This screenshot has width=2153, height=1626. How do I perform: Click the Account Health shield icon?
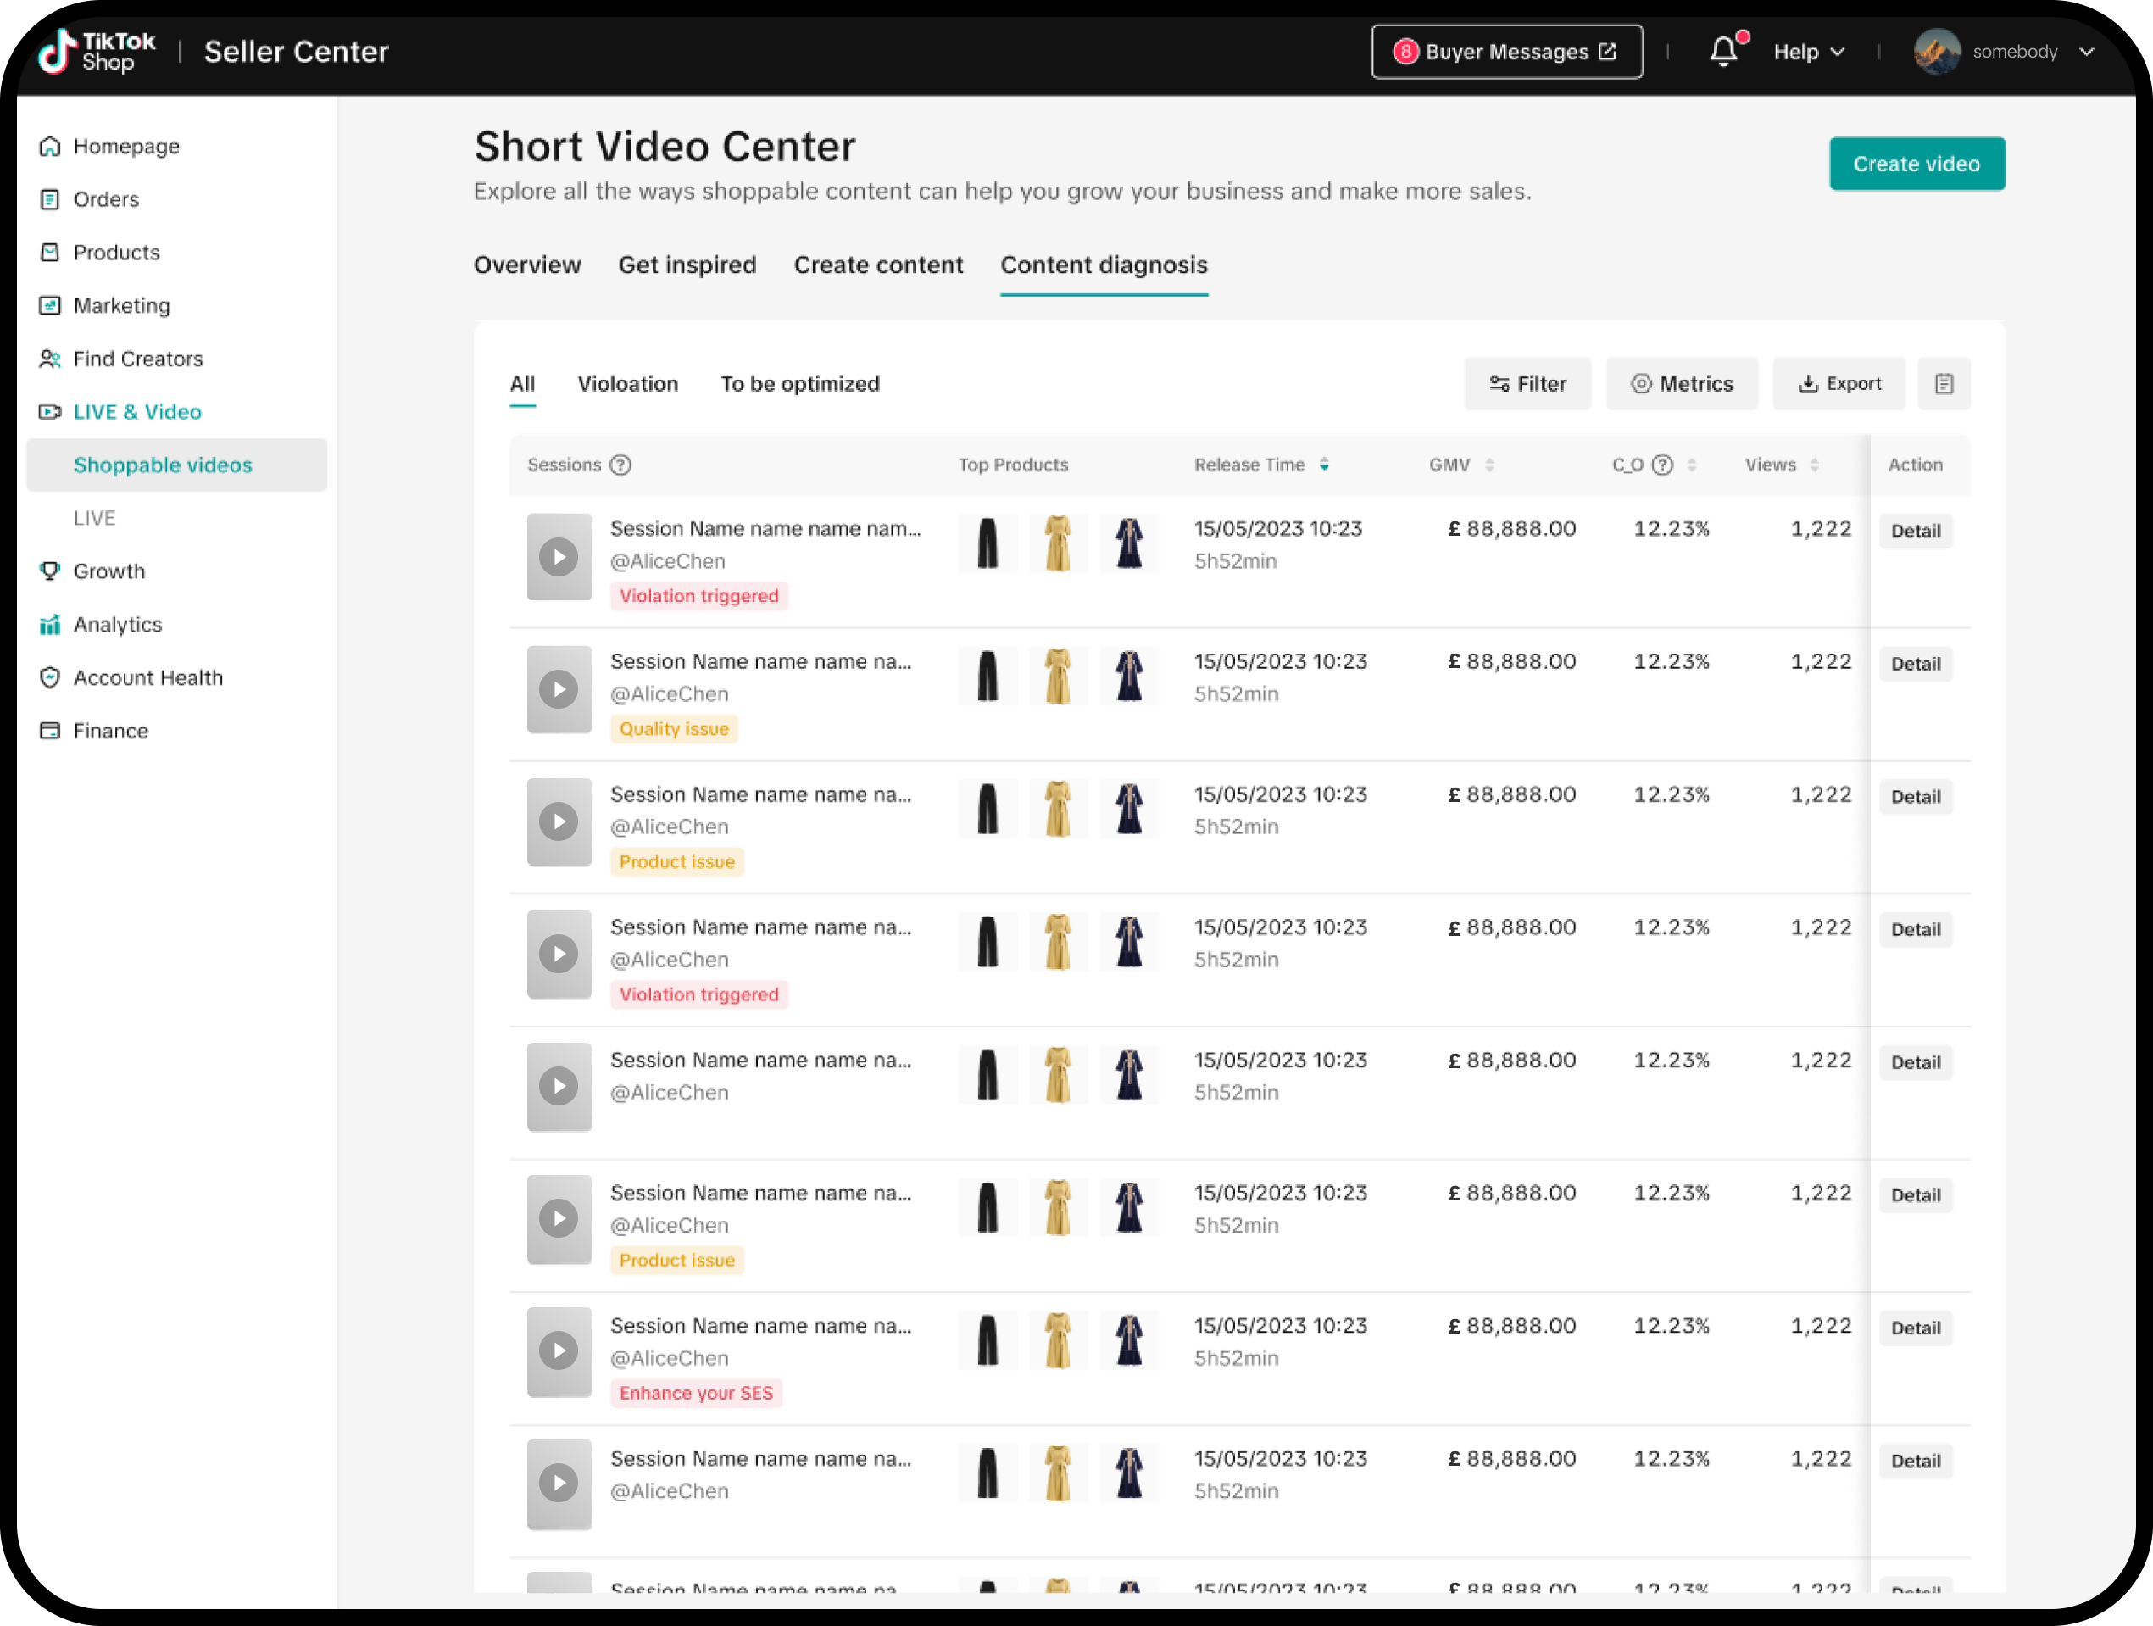click(50, 677)
